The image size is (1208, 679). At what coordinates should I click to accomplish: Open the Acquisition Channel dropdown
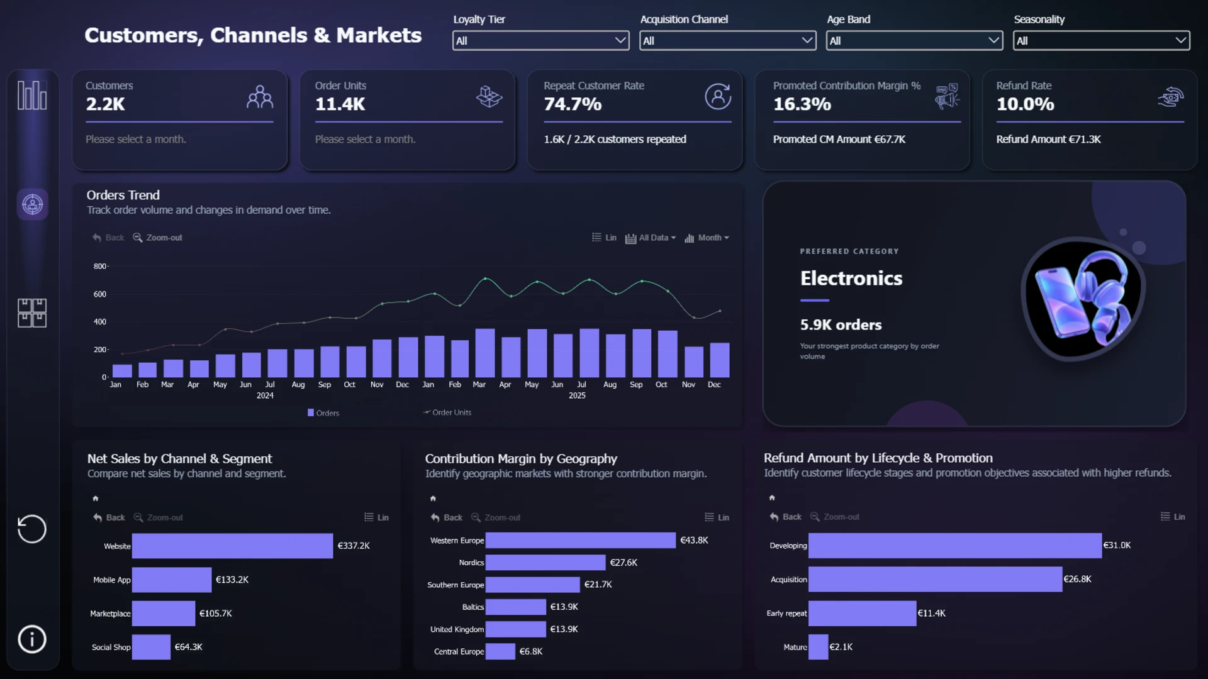pos(727,41)
